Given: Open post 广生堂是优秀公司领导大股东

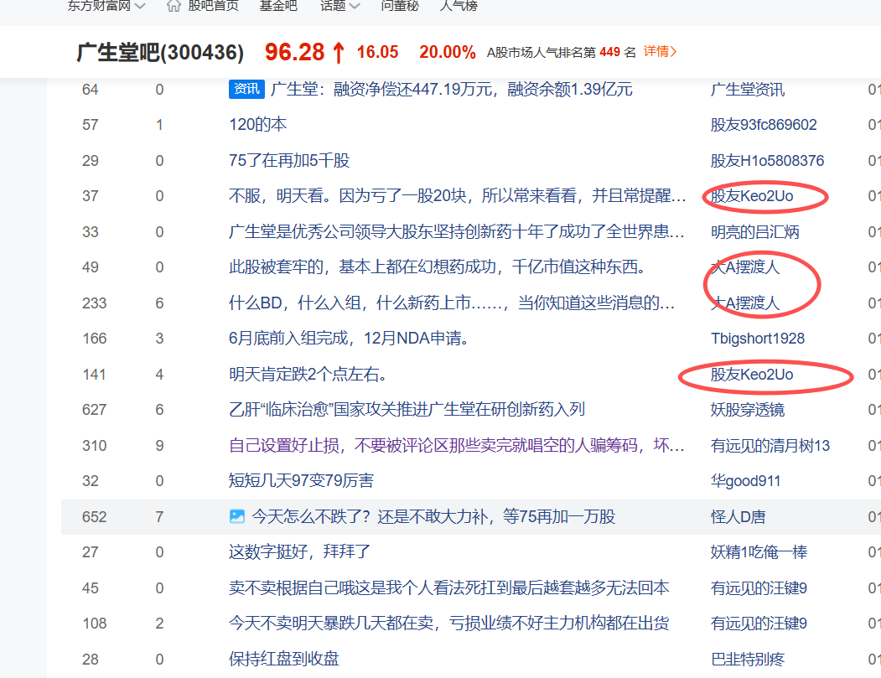Looking at the screenshot, I should [456, 232].
